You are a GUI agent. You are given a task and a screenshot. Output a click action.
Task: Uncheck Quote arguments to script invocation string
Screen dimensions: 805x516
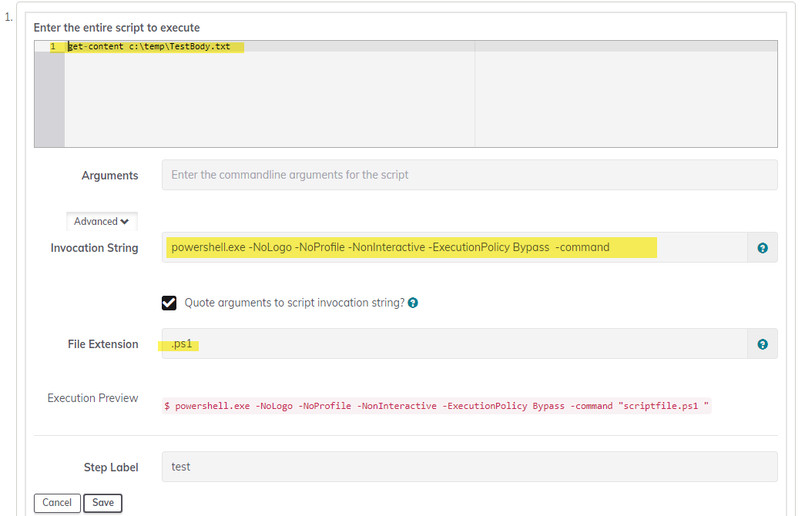tap(169, 302)
